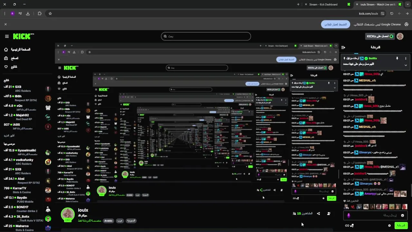Screen dimensions: 412x232
Task: Open the Chrome three-dot menu
Action: pos(5,14)
